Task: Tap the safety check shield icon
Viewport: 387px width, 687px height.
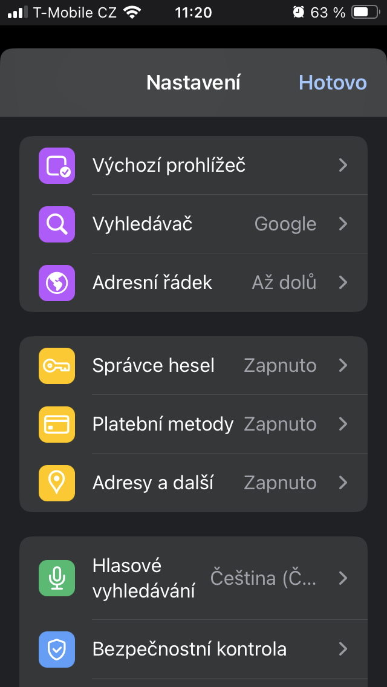Action: tap(57, 650)
